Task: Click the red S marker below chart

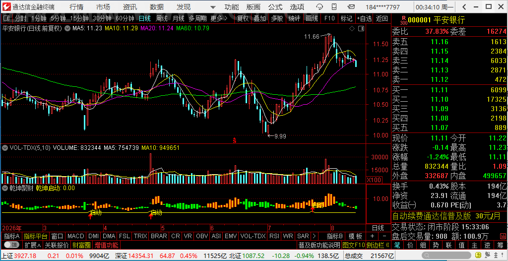Action: tap(235, 141)
